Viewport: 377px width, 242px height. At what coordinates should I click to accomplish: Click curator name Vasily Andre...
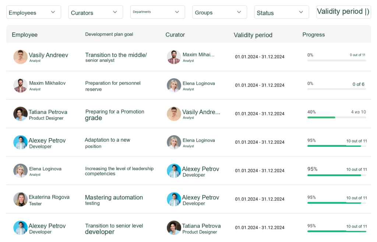[x=201, y=112]
